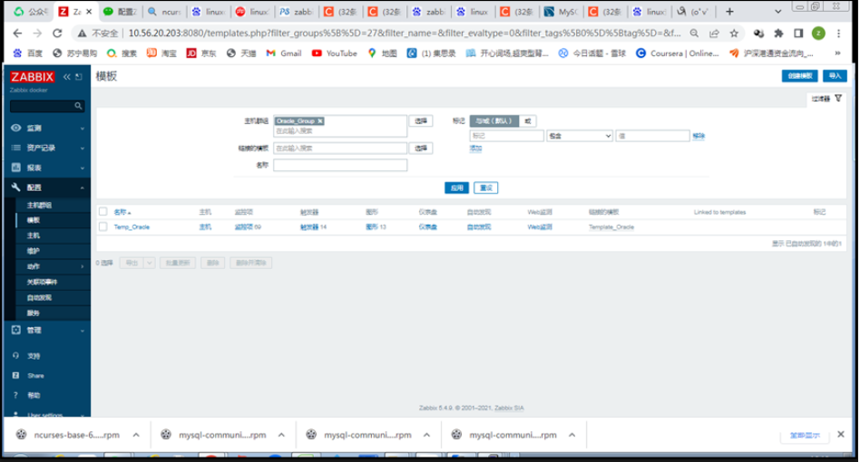Open the browser side panel icon
The image size is (860, 462).
click(798, 34)
